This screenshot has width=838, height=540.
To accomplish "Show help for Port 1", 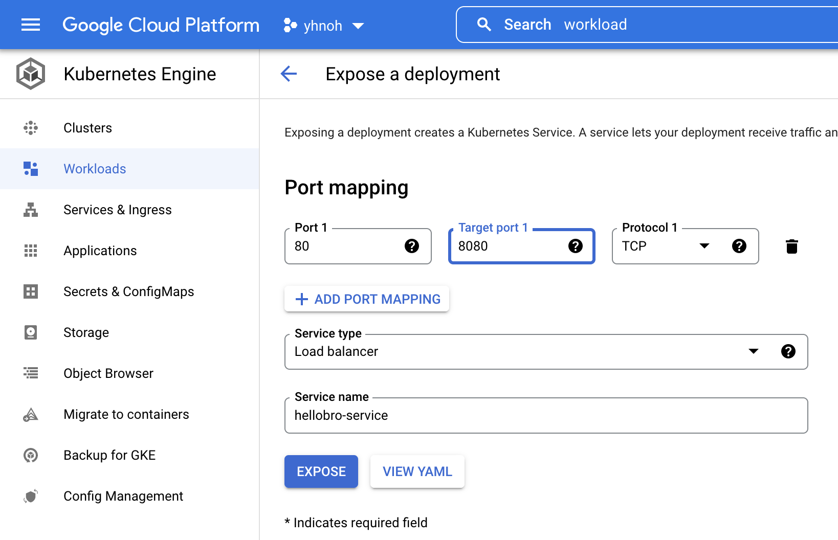I will tap(412, 246).
